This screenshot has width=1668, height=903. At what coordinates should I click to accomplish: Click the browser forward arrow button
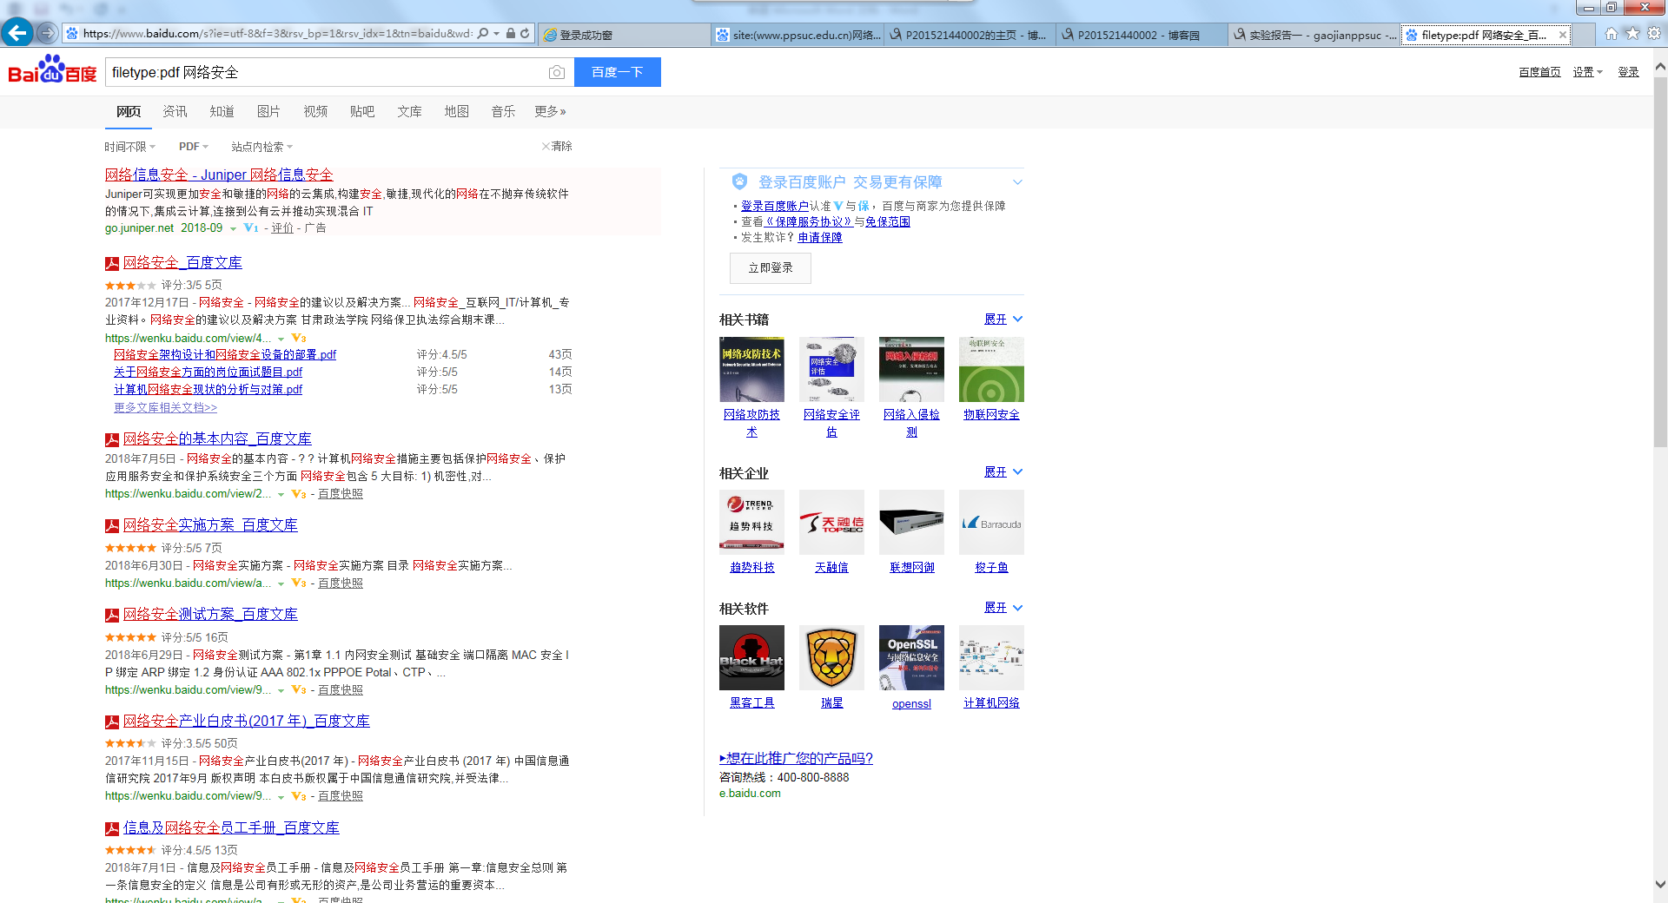[x=47, y=33]
